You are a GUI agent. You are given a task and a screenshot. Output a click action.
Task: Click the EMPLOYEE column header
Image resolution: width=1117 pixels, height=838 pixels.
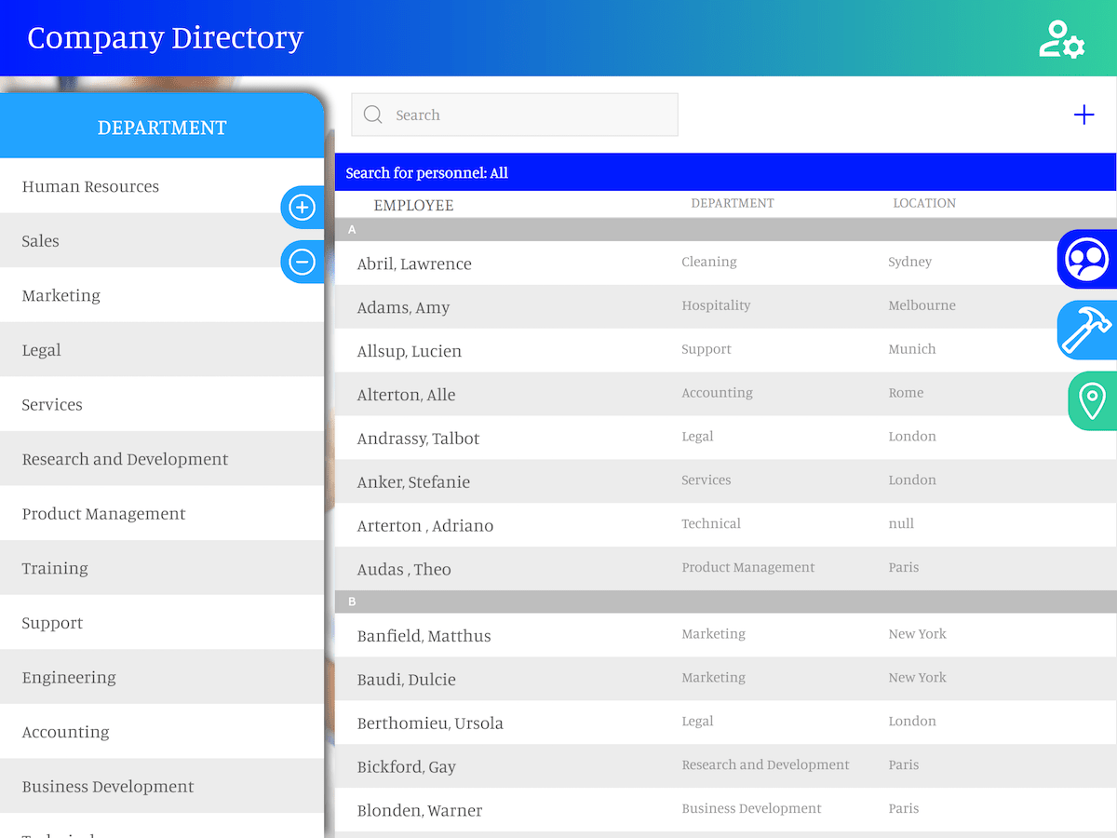point(413,205)
